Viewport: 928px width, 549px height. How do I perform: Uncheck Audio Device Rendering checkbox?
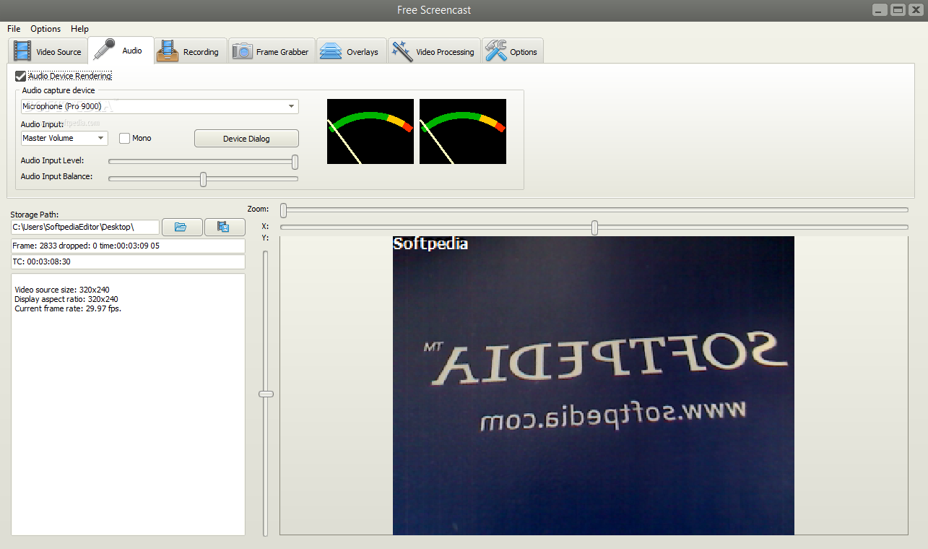[x=20, y=76]
